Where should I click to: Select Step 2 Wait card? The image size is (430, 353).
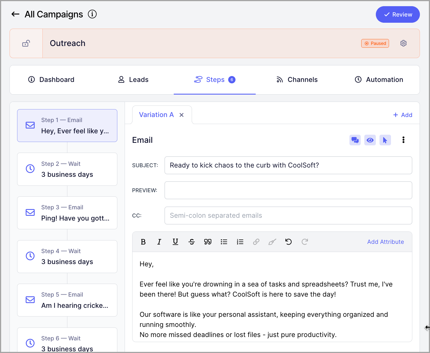pos(67,169)
